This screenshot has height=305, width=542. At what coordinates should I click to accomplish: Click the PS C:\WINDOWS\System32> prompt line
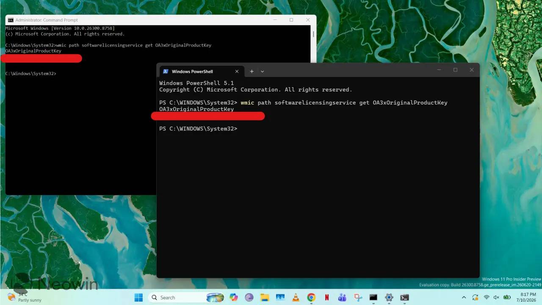point(198,128)
